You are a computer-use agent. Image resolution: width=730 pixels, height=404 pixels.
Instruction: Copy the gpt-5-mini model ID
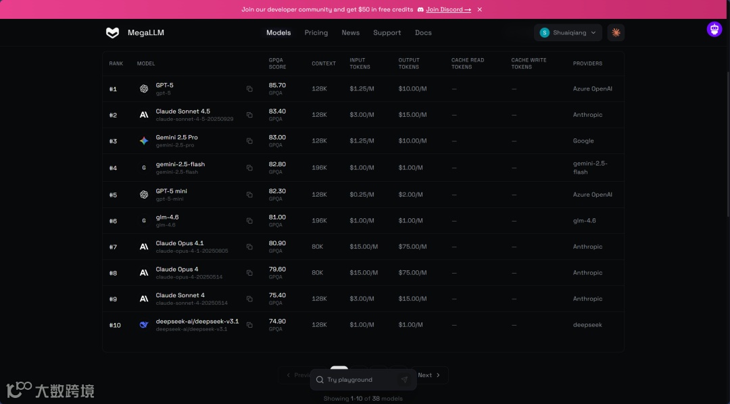pyautogui.click(x=249, y=195)
